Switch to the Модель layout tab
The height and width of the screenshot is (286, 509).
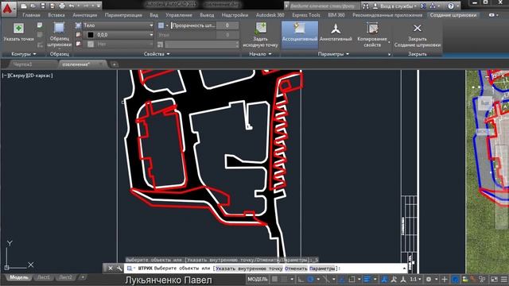click(x=19, y=277)
